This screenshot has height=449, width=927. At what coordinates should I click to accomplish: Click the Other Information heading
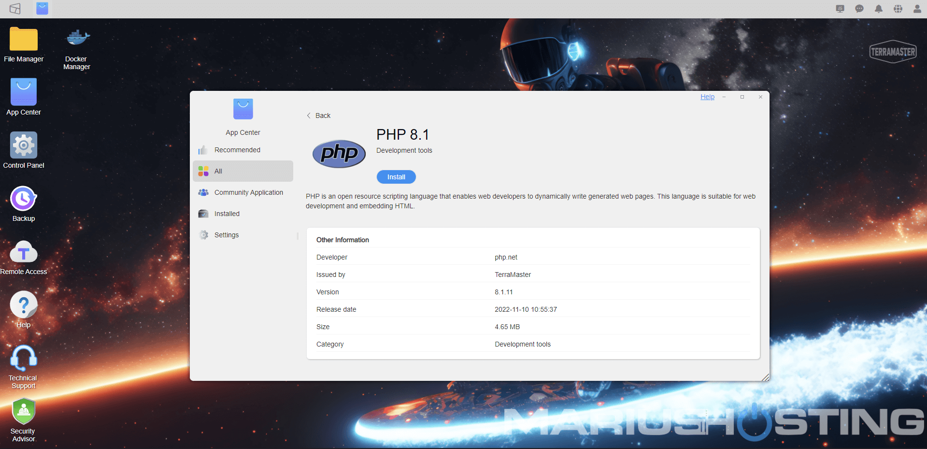[342, 240]
